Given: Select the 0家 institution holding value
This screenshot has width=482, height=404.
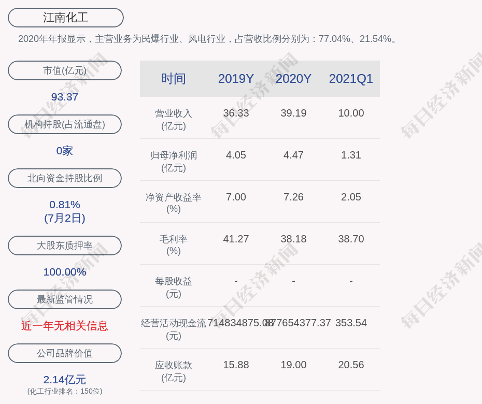Looking at the screenshot, I should click(65, 151).
